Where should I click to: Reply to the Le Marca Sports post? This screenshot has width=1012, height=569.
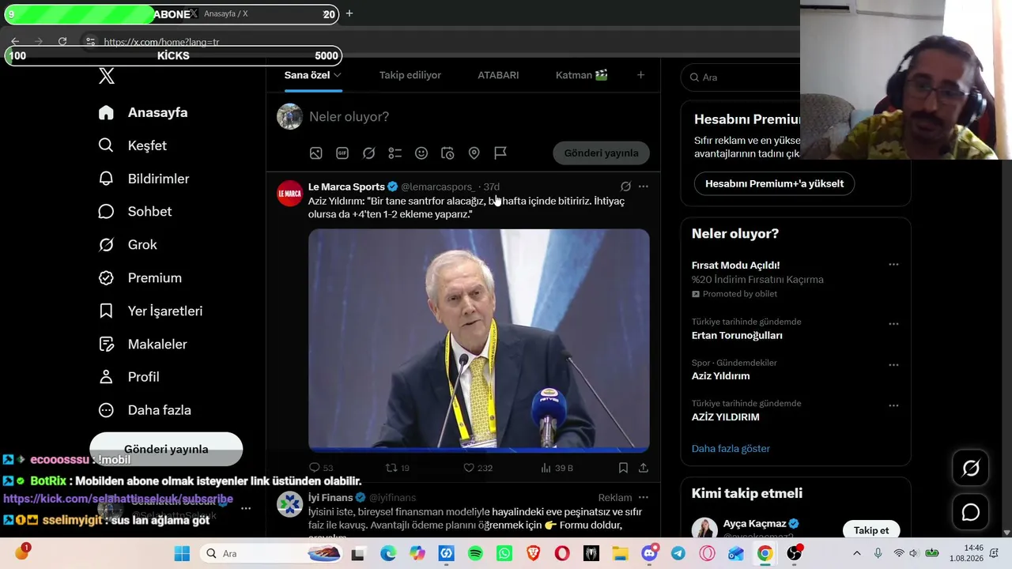click(315, 468)
